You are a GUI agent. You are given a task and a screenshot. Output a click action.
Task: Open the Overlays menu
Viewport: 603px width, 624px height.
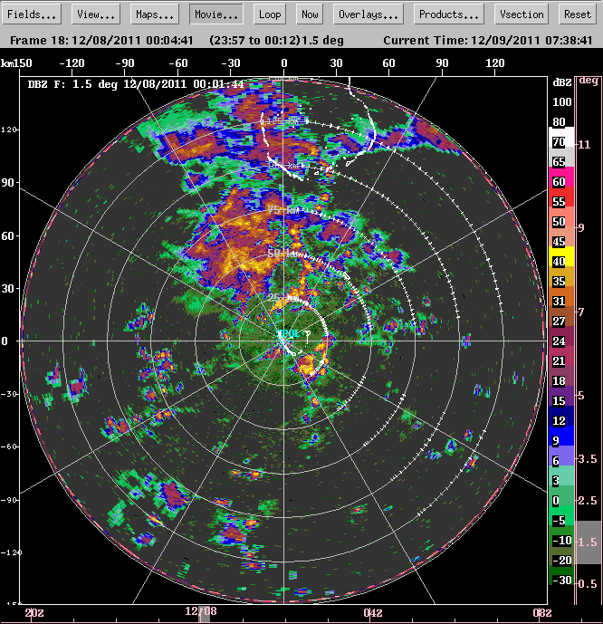tap(368, 14)
